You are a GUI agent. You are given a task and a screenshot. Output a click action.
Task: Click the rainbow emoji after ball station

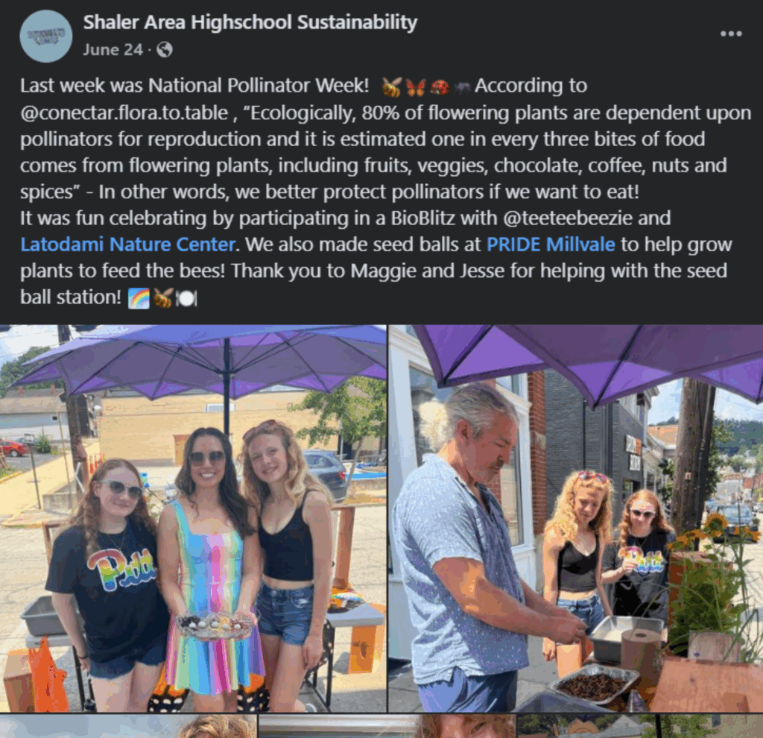point(139,298)
